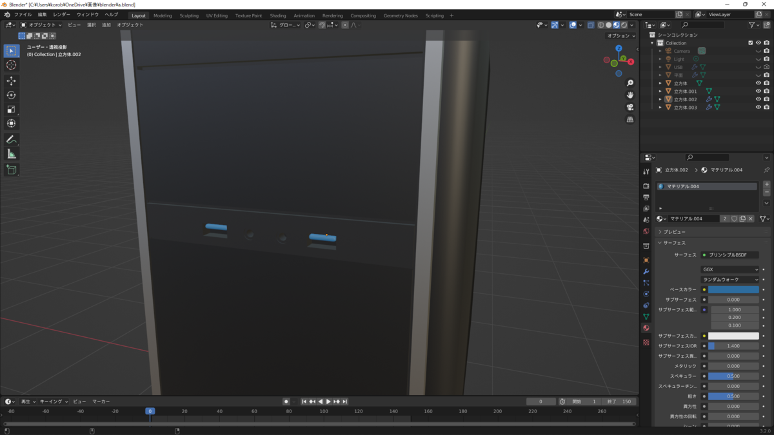
Task: Toggle viewport visibility of 立方体.002
Action: 759,99
